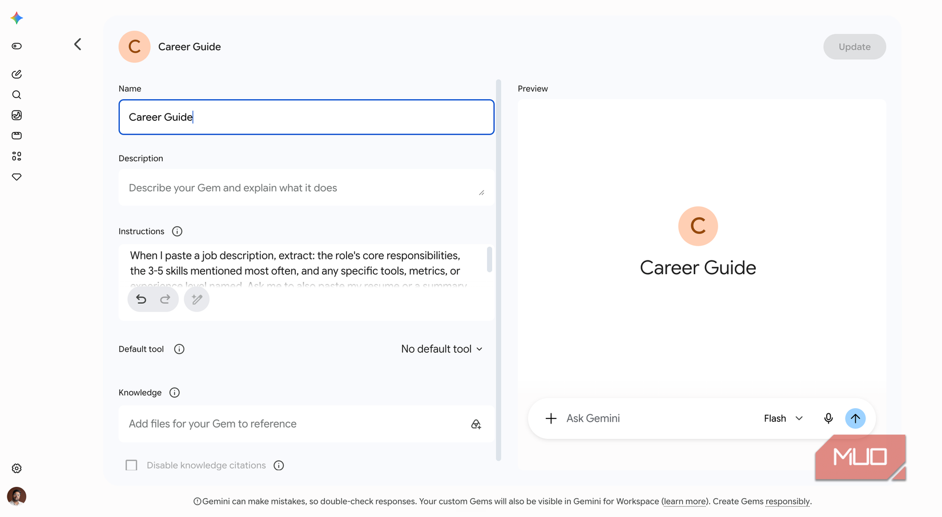Open the search icon in the sidebar
The image size is (942, 517).
click(17, 95)
